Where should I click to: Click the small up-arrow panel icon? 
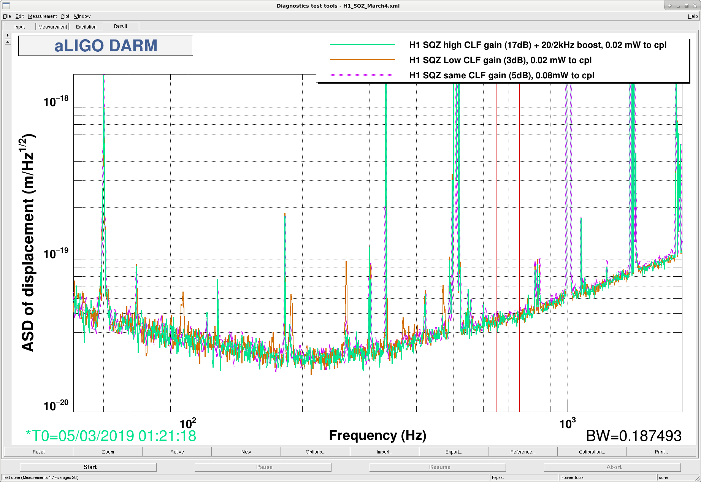pos(8,42)
